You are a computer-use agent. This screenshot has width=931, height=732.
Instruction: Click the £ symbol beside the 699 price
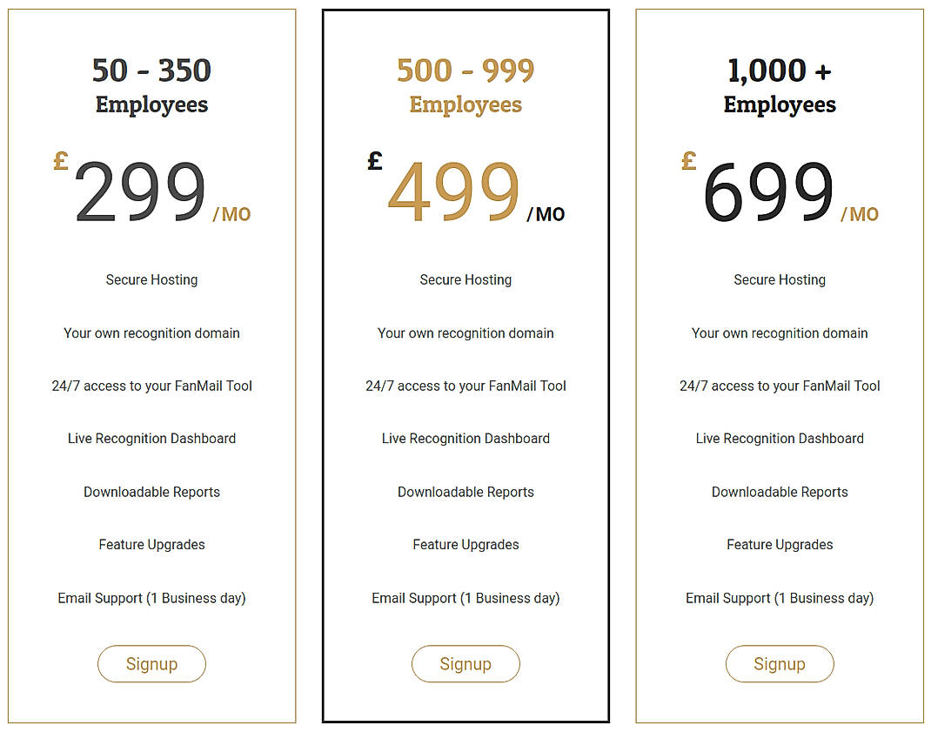(688, 160)
